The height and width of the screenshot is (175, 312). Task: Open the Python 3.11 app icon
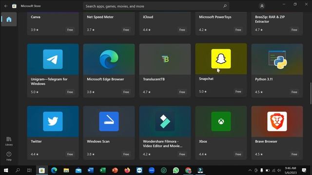(x=277, y=59)
